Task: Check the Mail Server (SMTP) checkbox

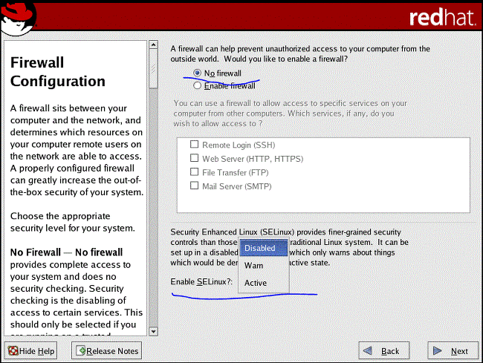Action: coord(194,186)
